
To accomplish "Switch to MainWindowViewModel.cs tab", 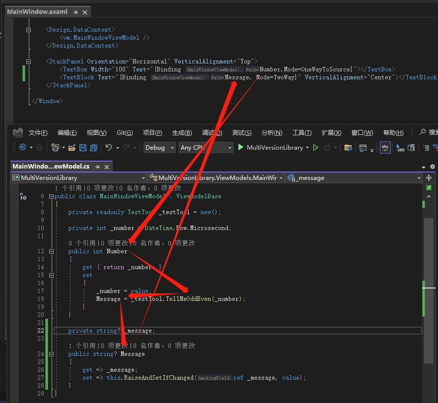I will point(51,166).
